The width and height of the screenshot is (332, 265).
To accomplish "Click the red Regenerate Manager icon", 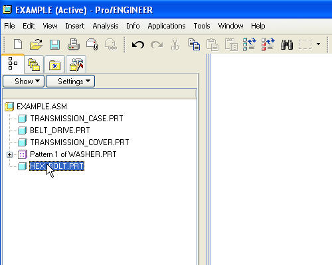I will [x=268, y=44].
